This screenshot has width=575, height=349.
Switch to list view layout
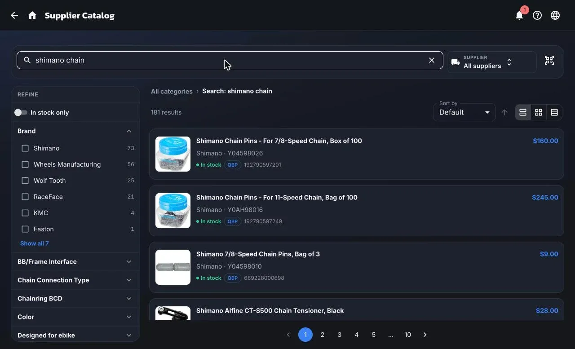[x=523, y=112]
